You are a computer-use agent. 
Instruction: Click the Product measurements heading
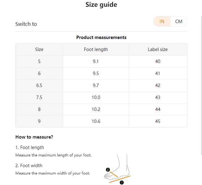tap(101, 37)
